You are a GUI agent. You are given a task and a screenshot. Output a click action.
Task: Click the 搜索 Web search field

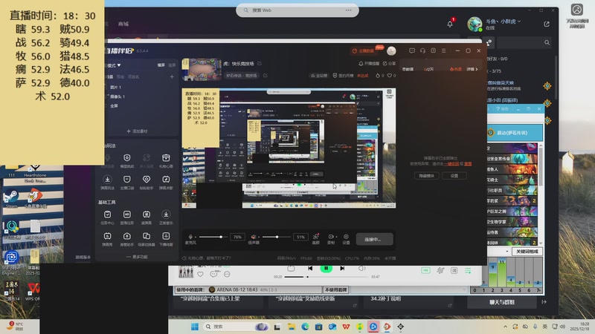pos(297,10)
